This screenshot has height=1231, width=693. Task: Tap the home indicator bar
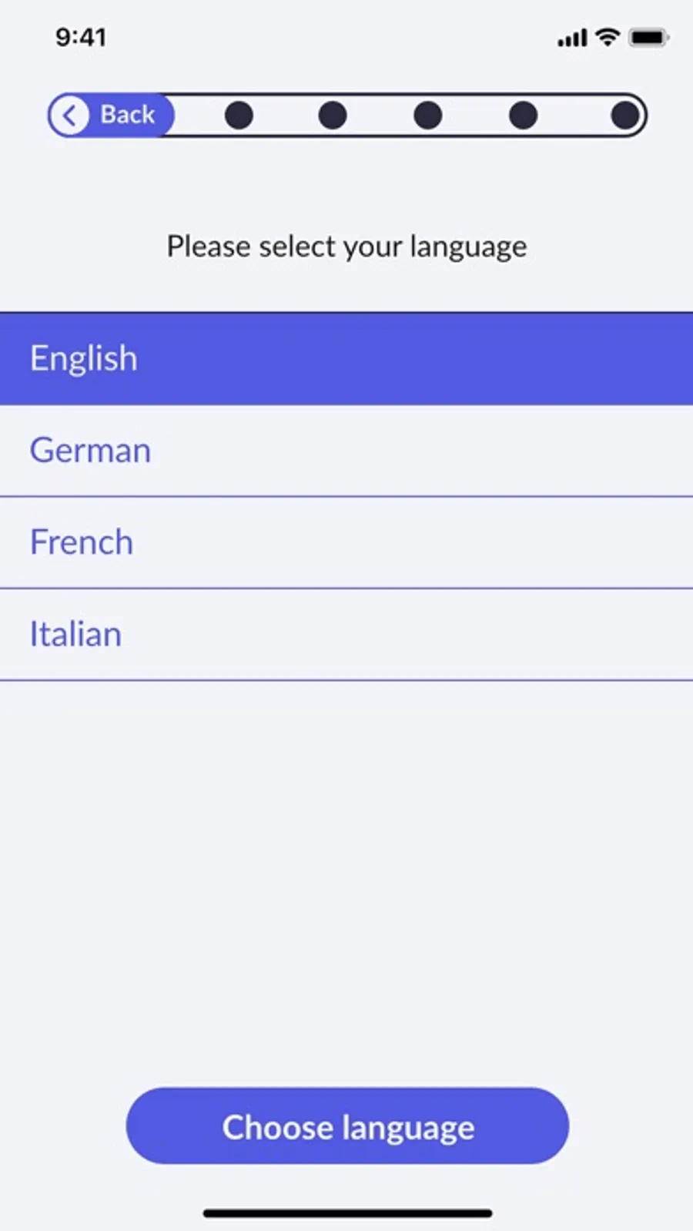347,1213
